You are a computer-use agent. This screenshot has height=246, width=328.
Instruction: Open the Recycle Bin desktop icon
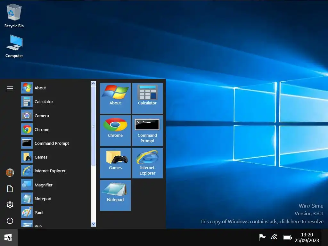(x=14, y=16)
